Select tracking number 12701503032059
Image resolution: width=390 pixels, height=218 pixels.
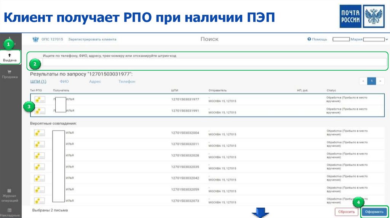(x=185, y=189)
